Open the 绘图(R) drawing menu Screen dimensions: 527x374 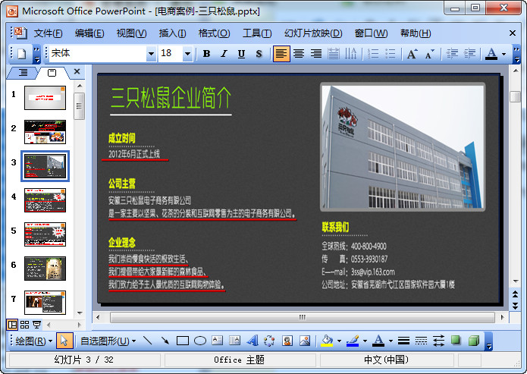pos(33,341)
